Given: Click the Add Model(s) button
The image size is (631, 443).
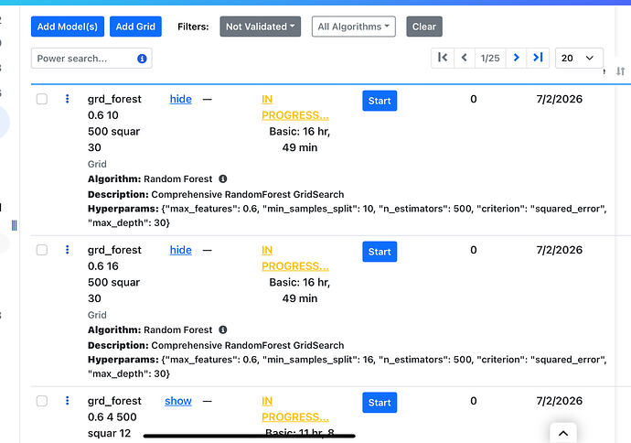Looking at the screenshot, I should click(x=67, y=27).
